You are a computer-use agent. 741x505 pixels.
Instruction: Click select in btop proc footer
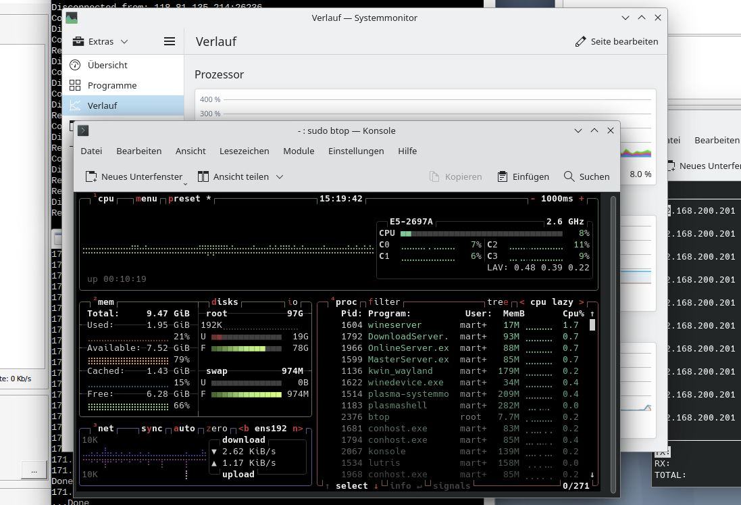tap(352, 485)
